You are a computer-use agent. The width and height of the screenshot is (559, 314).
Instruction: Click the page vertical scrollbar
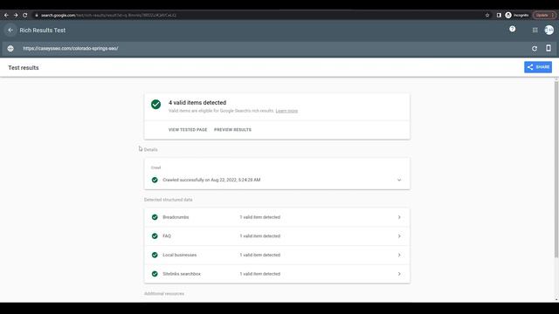pyautogui.click(x=556, y=169)
